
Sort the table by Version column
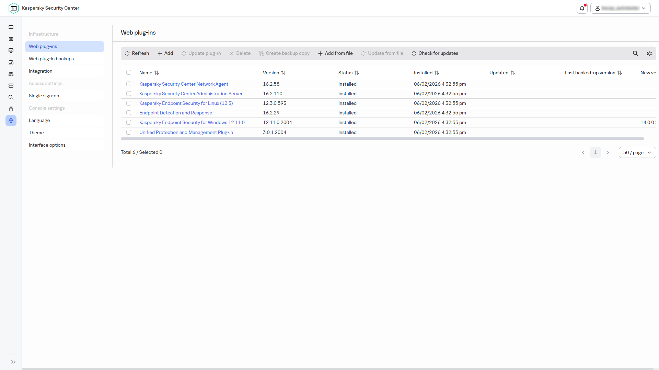(x=274, y=73)
